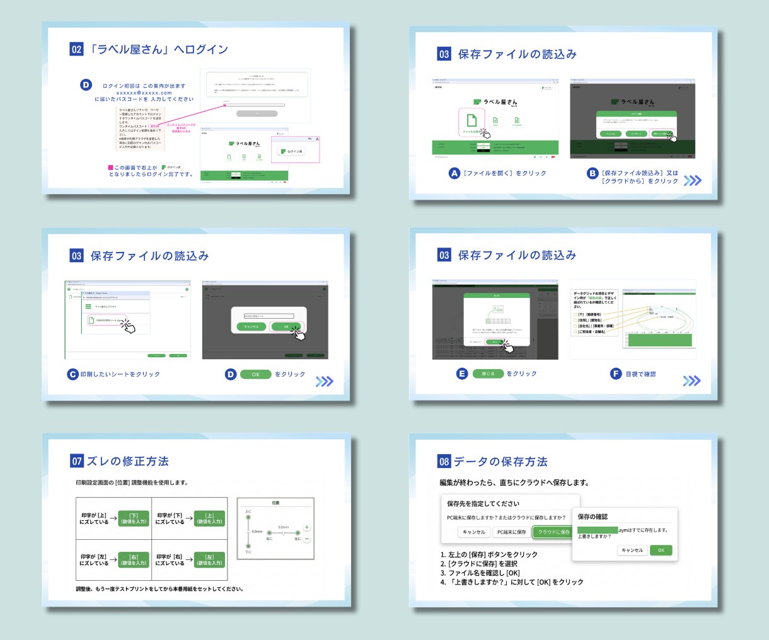
Task: Click the 「ラベル屋さん」へログイン slide title
Action: [x=158, y=49]
